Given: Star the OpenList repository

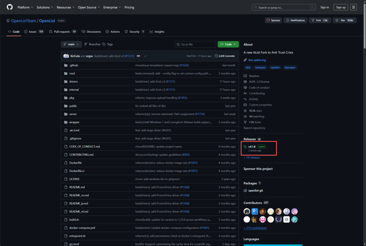Looking at the screenshot, I should 345,20.
